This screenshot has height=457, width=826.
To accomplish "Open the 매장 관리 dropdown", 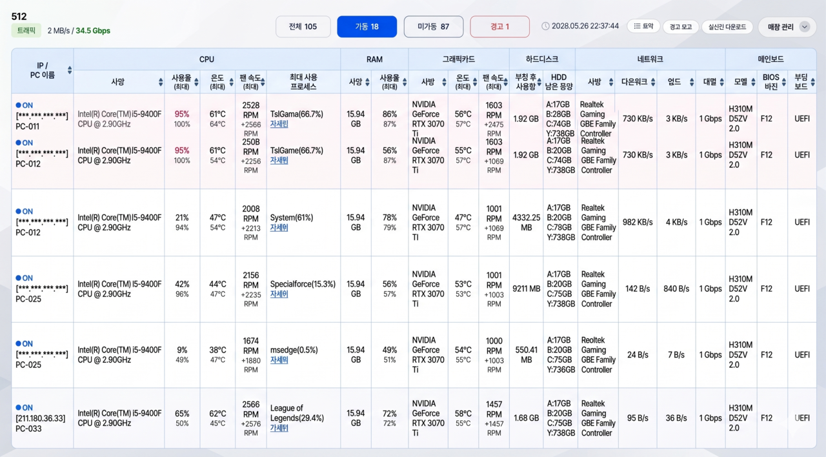I will point(787,26).
